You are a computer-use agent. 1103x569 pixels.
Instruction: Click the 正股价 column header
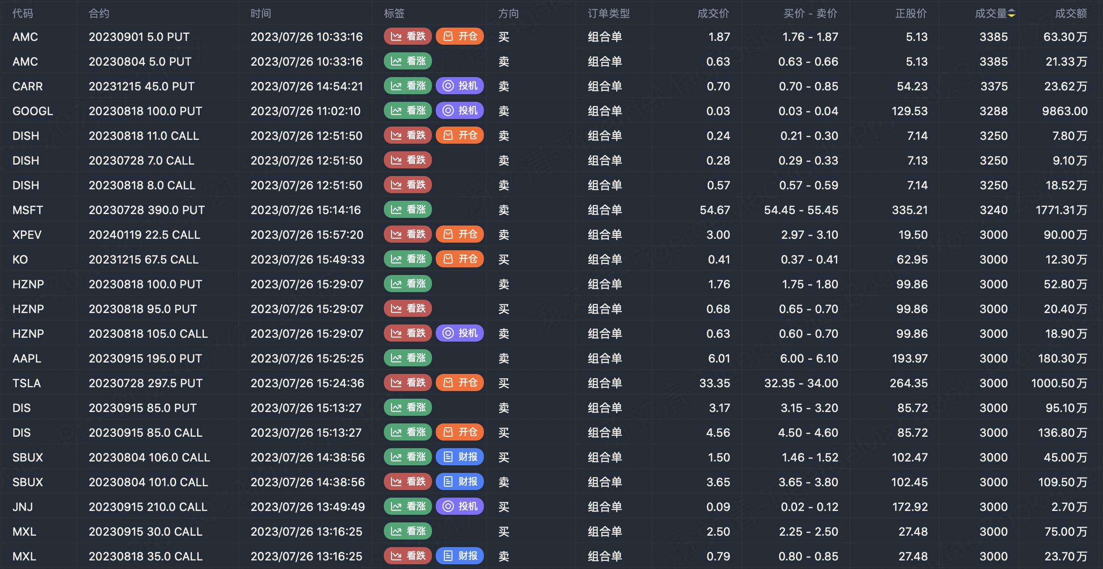point(912,14)
